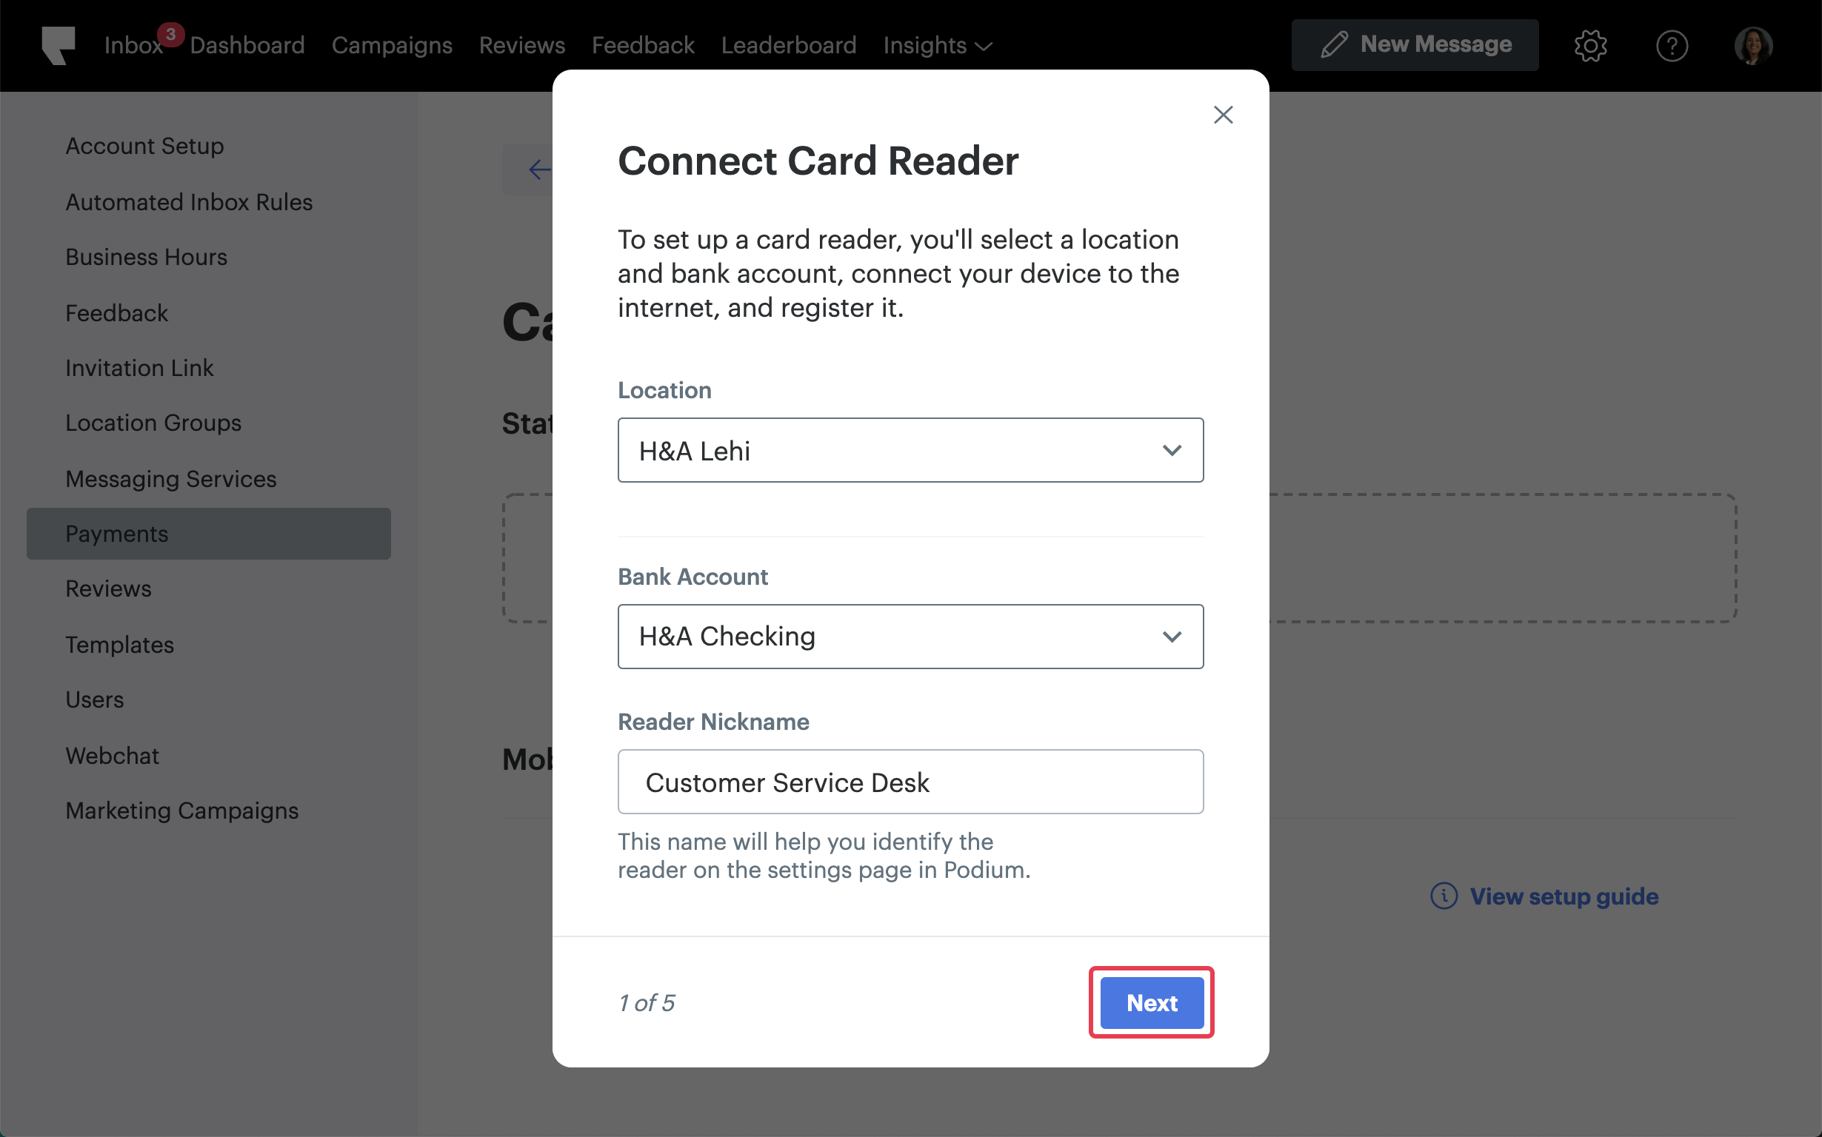Click the info icon beside View setup guide

1445,896
